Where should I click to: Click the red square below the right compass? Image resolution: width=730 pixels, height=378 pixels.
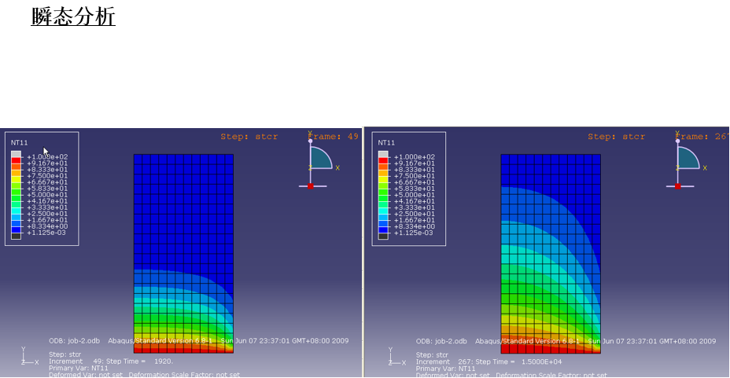click(x=678, y=186)
